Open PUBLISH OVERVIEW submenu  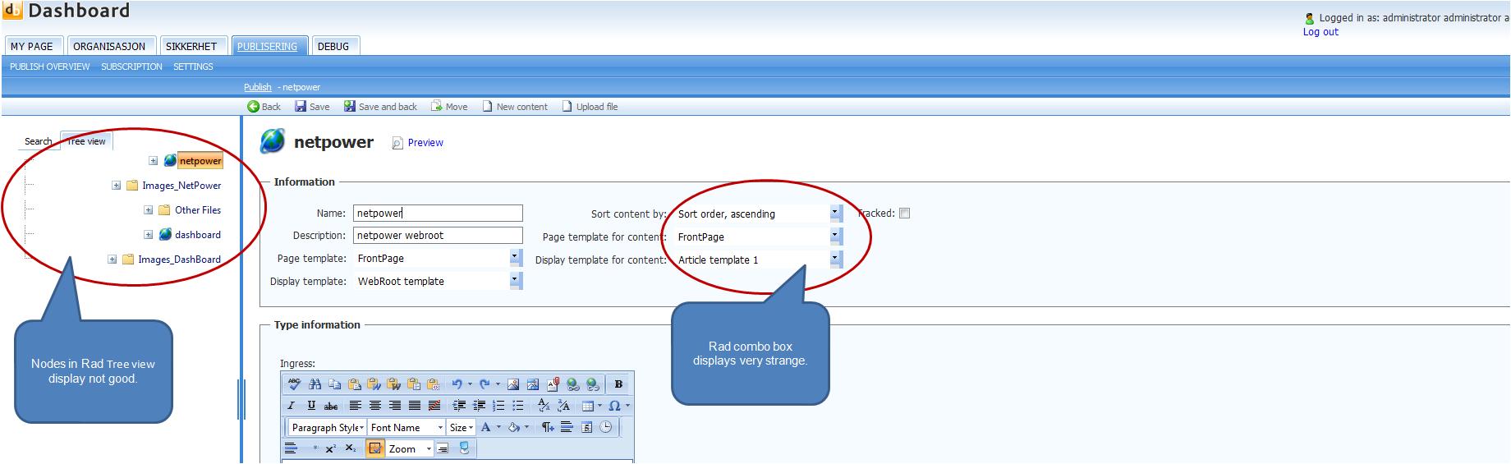coord(50,67)
